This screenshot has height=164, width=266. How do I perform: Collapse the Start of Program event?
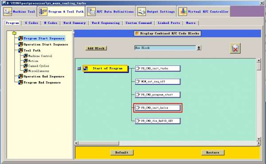click(79, 69)
